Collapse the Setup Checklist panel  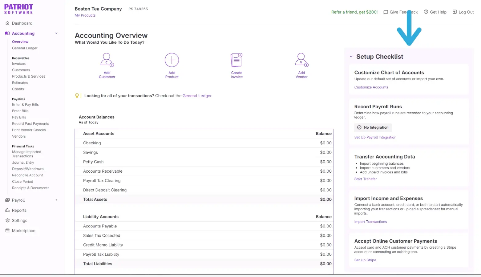(351, 57)
